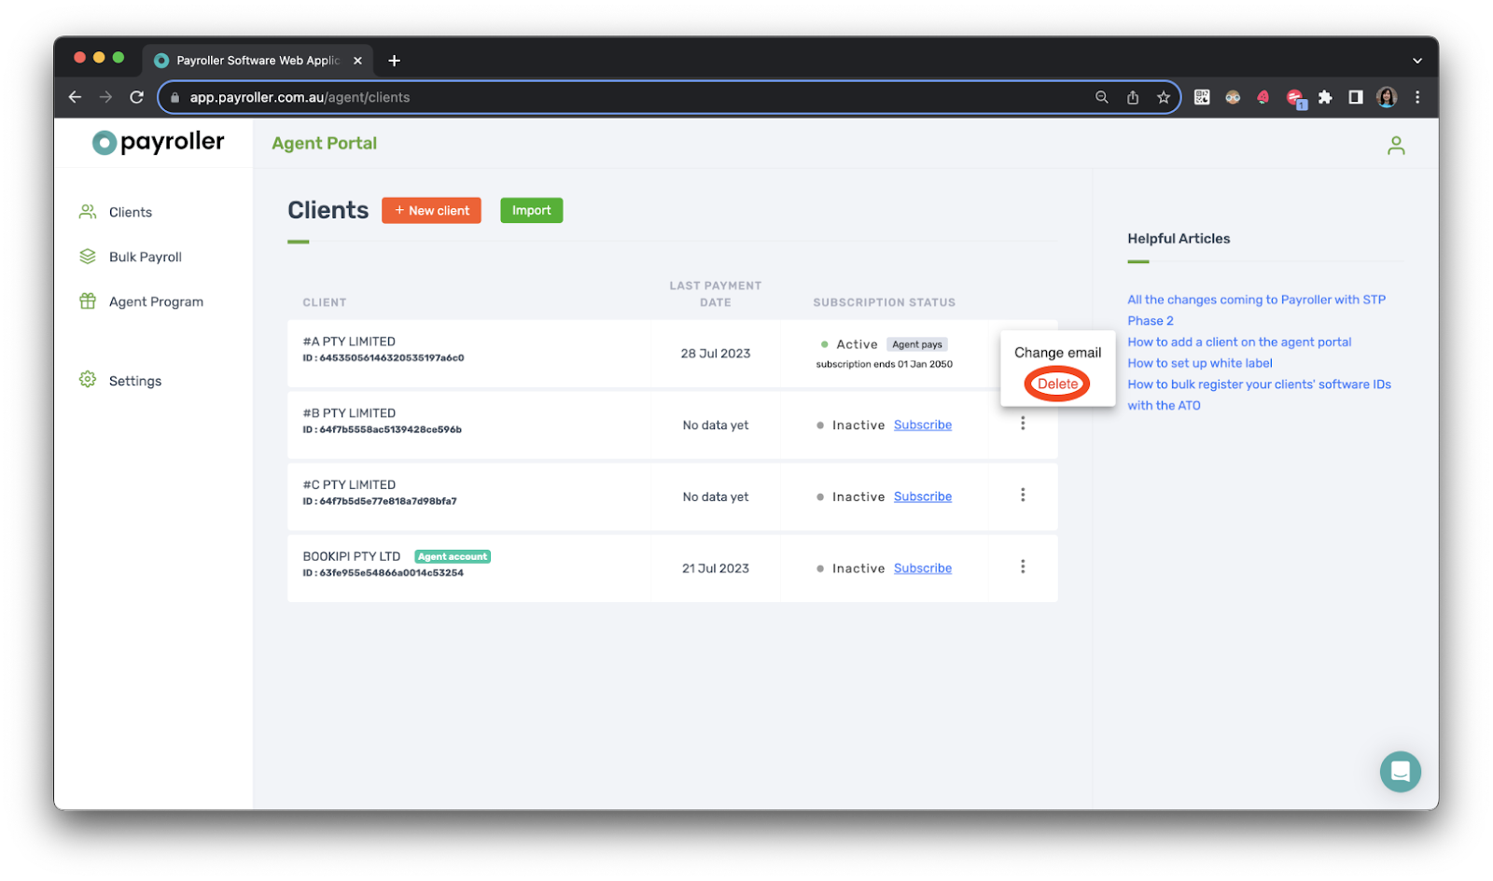Click the Settings gear icon
1493x881 pixels.
(88, 380)
